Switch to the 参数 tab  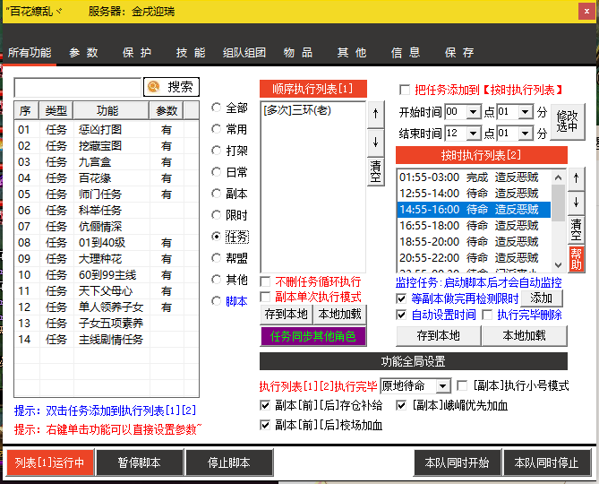pos(83,53)
